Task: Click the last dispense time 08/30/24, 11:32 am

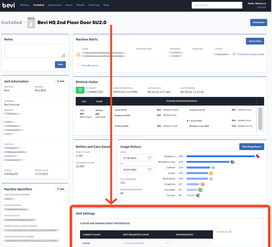Action: click(x=192, y=92)
